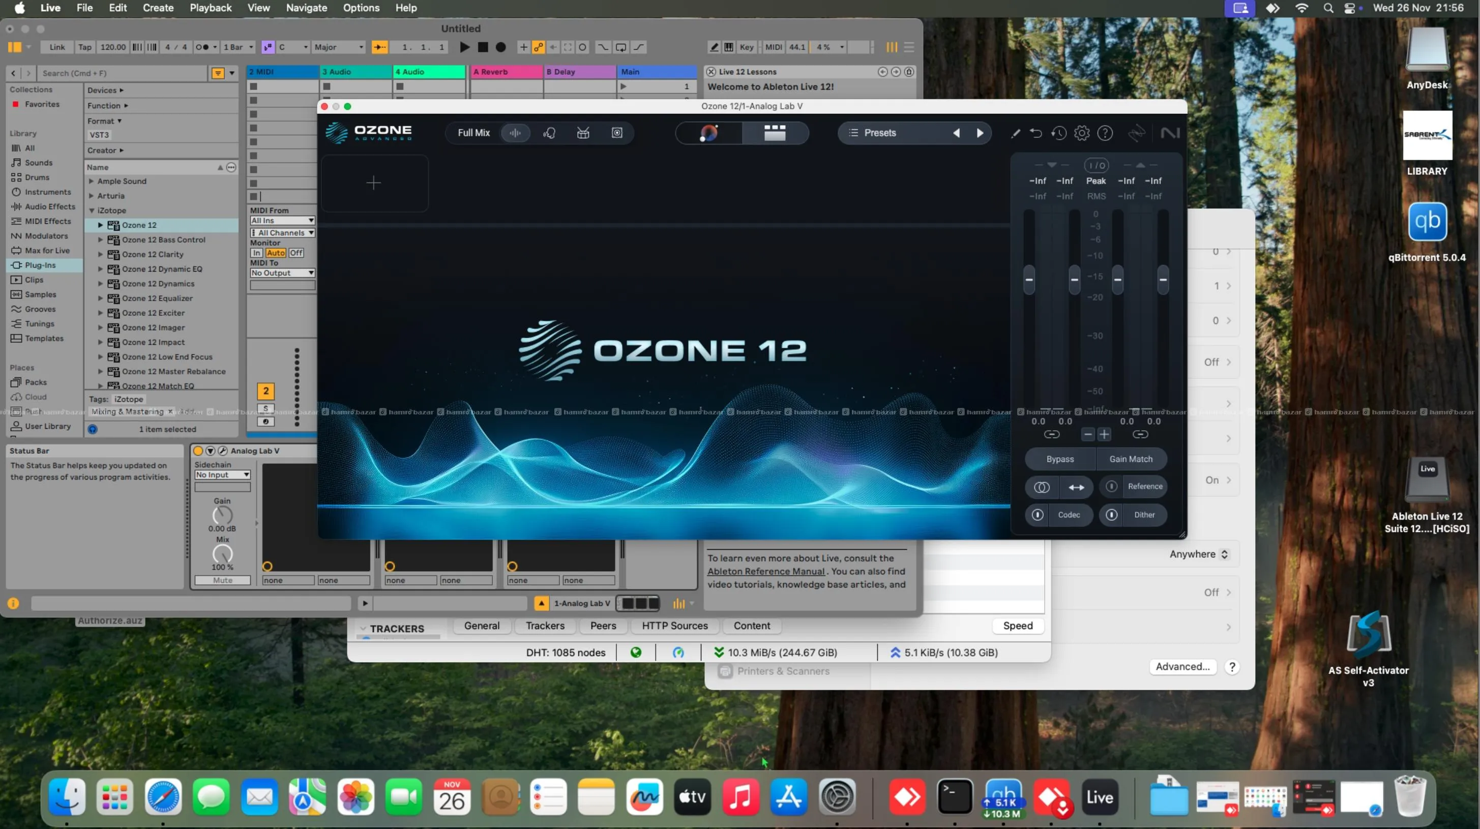Set Monitor to Off
Screen dimensions: 1480x829
click(x=296, y=253)
